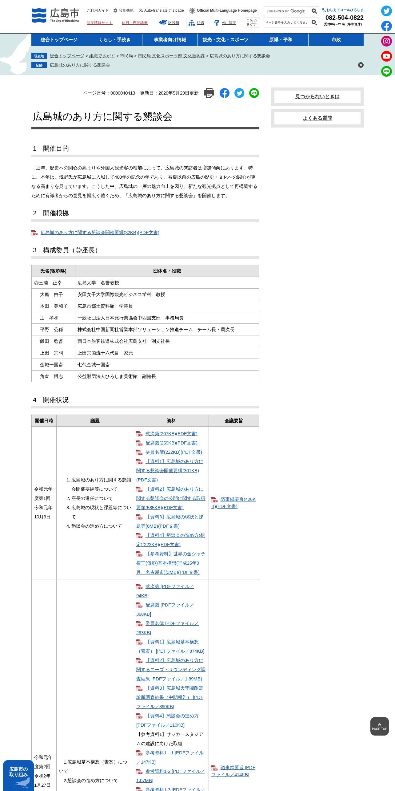395x791 pixels.
Task: Open the 観光・文化・スポーツ nav tab
Action: [x=225, y=40]
